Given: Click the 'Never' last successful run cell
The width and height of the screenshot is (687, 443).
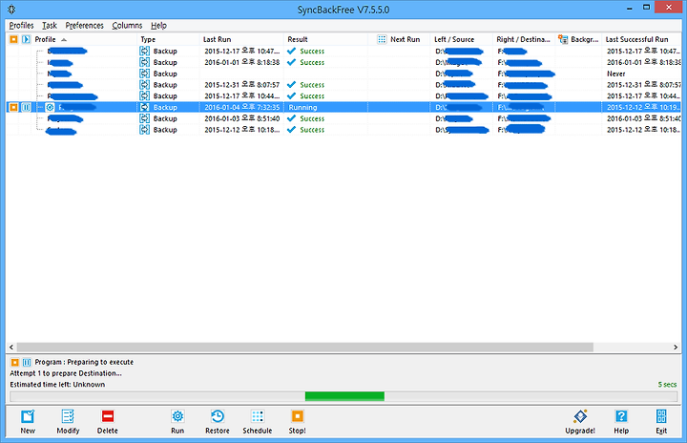Looking at the screenshot, I should pos(616,74).
